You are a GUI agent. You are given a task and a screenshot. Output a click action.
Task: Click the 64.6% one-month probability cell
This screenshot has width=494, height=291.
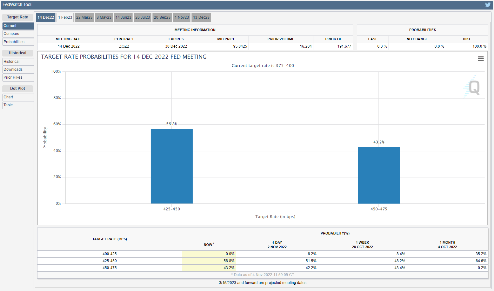point(447,261)
